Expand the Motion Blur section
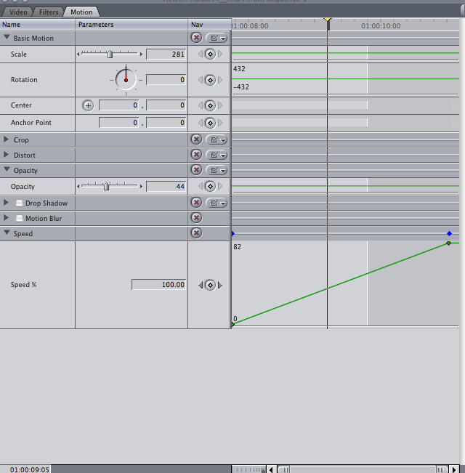The height and width of the screenshot is (473, 465). coord(6,217)
